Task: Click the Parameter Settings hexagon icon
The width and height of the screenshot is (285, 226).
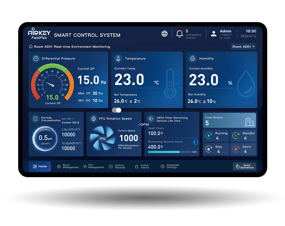Action: (162, 166)
